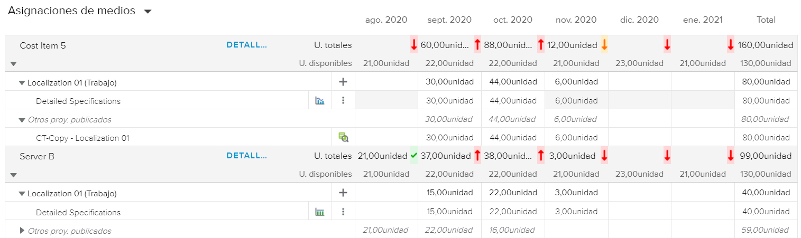Screen dimensions: 801x238
Task: Add assignment to Cost Item 5 Localization 01
Action: (343, 82)
